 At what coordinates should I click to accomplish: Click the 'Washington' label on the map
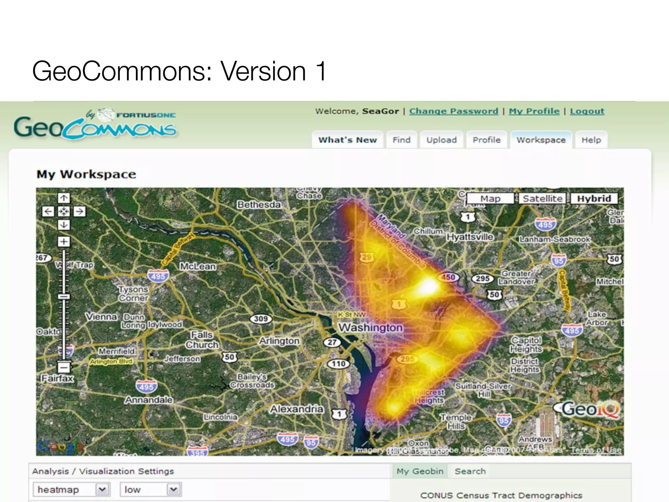(370, 327)
